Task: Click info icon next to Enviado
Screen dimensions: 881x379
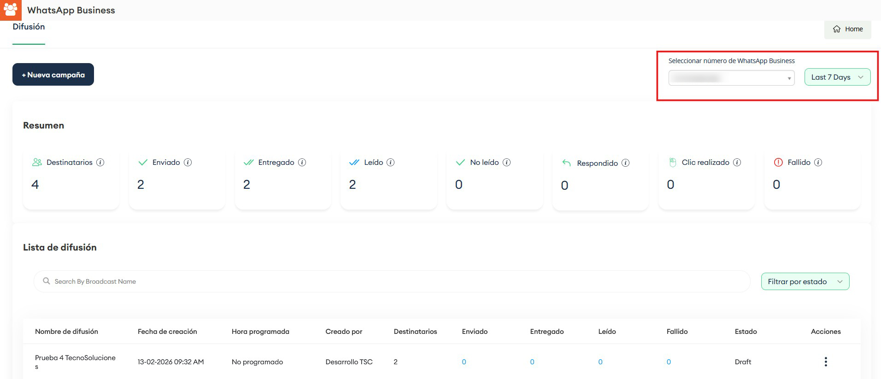Action: coord(188,163)
